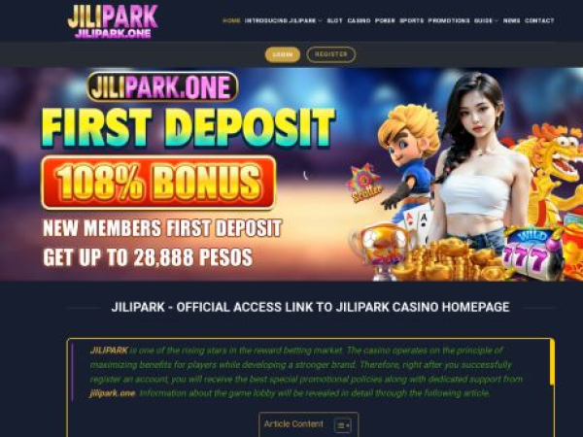The width and height of the screenshot is (583, 437).
Task: Click the yellow Login button
Action: (x=283, y=54)
